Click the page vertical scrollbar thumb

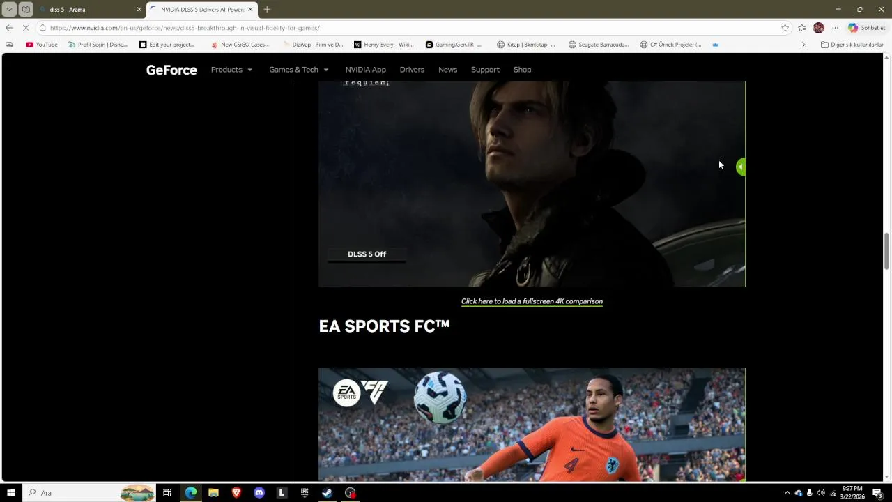point(886,251)
